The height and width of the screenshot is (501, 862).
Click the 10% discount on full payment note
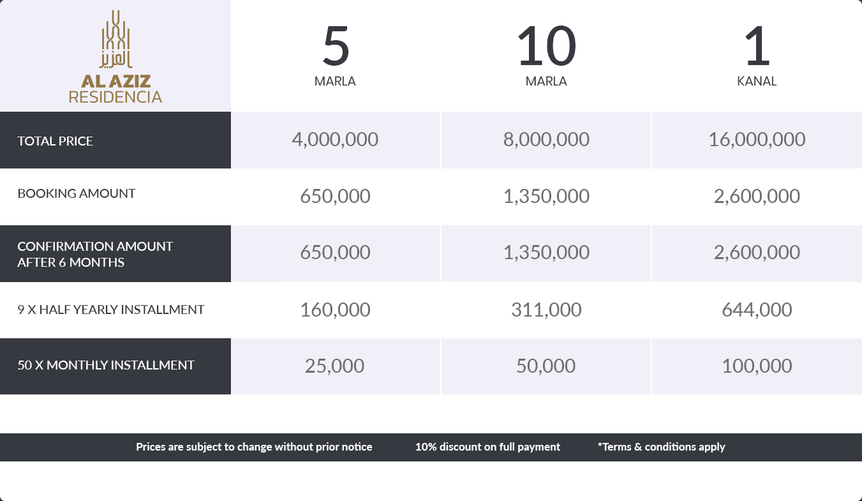click(x=487, y=447)
